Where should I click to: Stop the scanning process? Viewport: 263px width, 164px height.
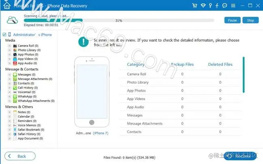pyautogui.click(x=250, y=20)
